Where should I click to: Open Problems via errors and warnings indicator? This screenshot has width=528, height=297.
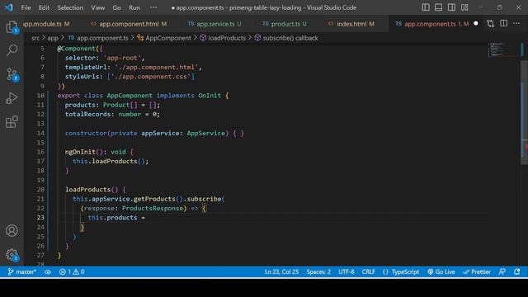[x=72, y=271]
